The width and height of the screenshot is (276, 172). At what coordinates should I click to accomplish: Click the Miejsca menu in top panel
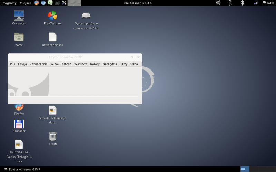click(x=26, y=3)
